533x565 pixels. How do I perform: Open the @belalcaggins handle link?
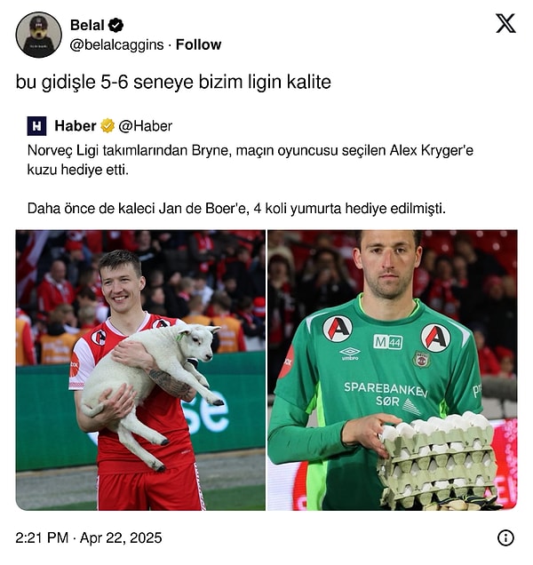pos(116,45)
